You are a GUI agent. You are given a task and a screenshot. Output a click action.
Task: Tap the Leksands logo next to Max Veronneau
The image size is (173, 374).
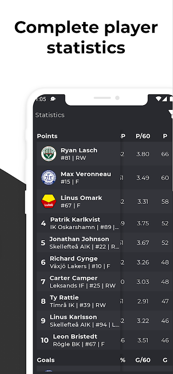tap(49, 178)
